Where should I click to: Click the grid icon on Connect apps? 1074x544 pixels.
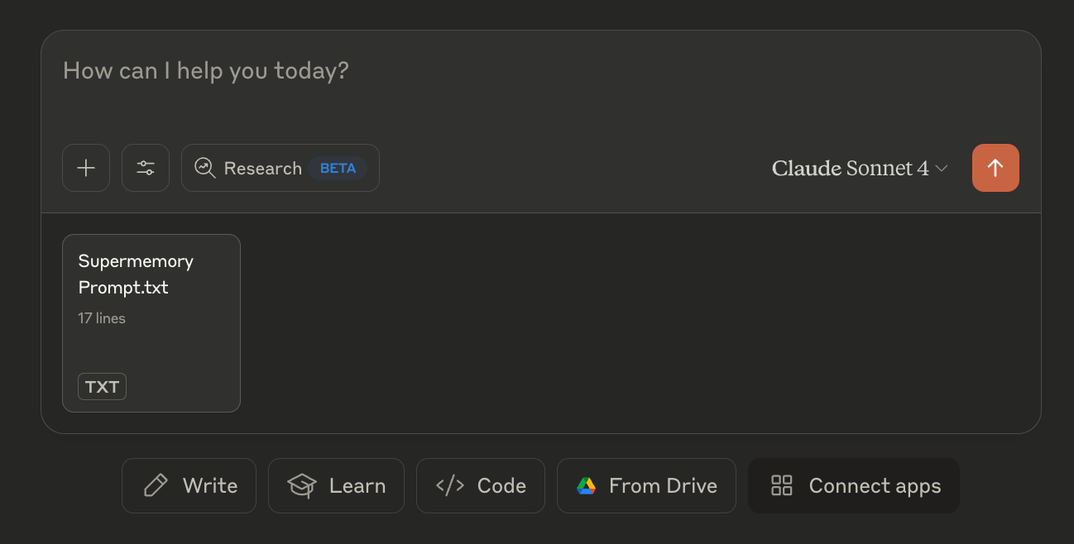[x=782, y=485]
